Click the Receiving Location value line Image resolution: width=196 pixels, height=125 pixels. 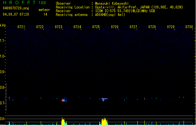[x=139, y=7]
